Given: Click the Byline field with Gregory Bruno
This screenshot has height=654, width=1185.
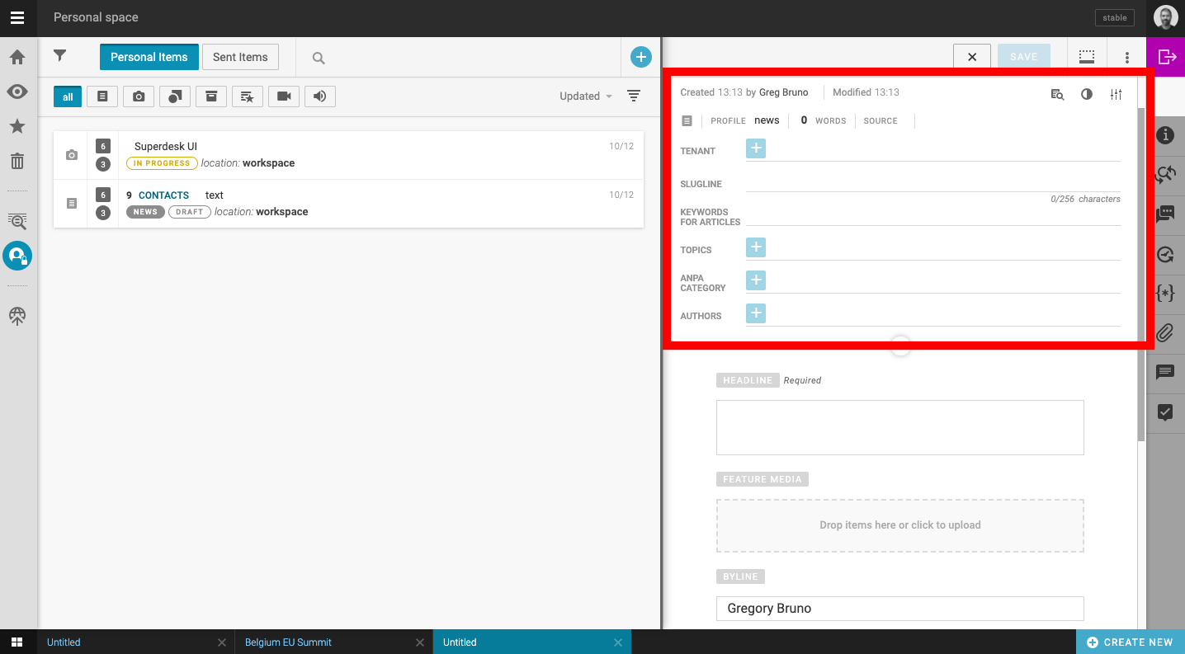Looking at the screenshot, I should pos(899,609).
